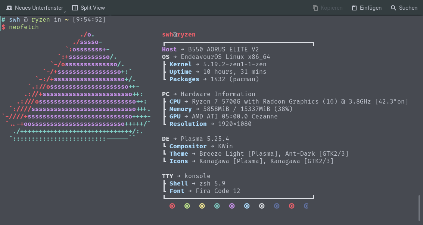The image size is (423, 225).
Task: Click resolution '1920×1080' value
Action: point(235,124)
